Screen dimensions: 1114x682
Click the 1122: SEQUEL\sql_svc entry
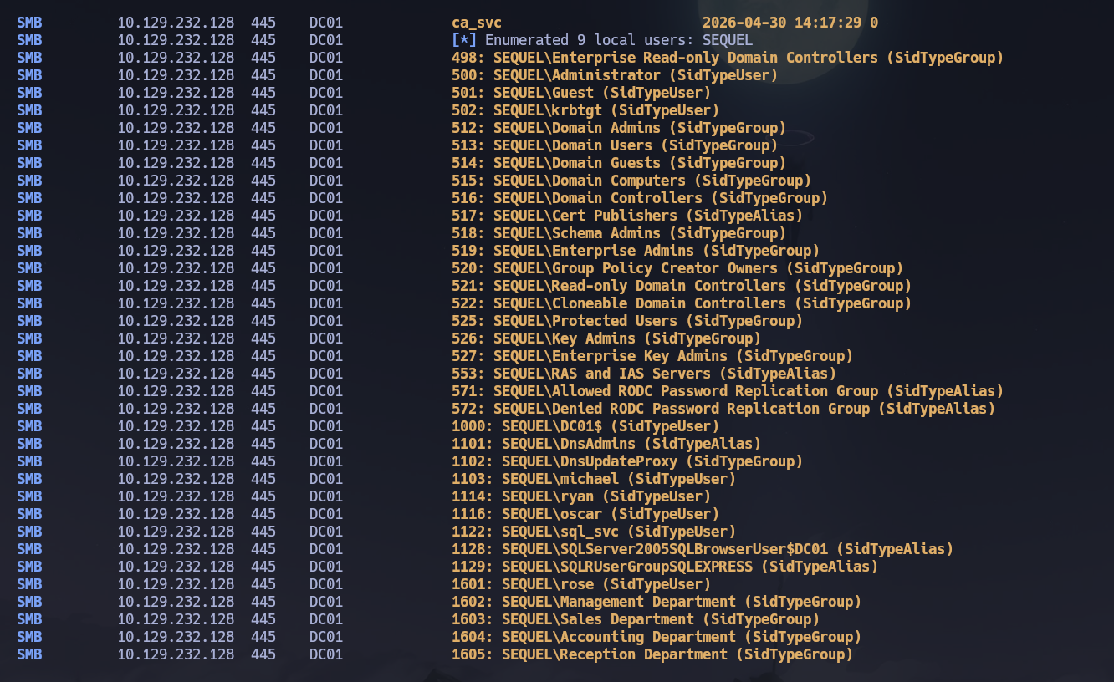coord(594,532)
